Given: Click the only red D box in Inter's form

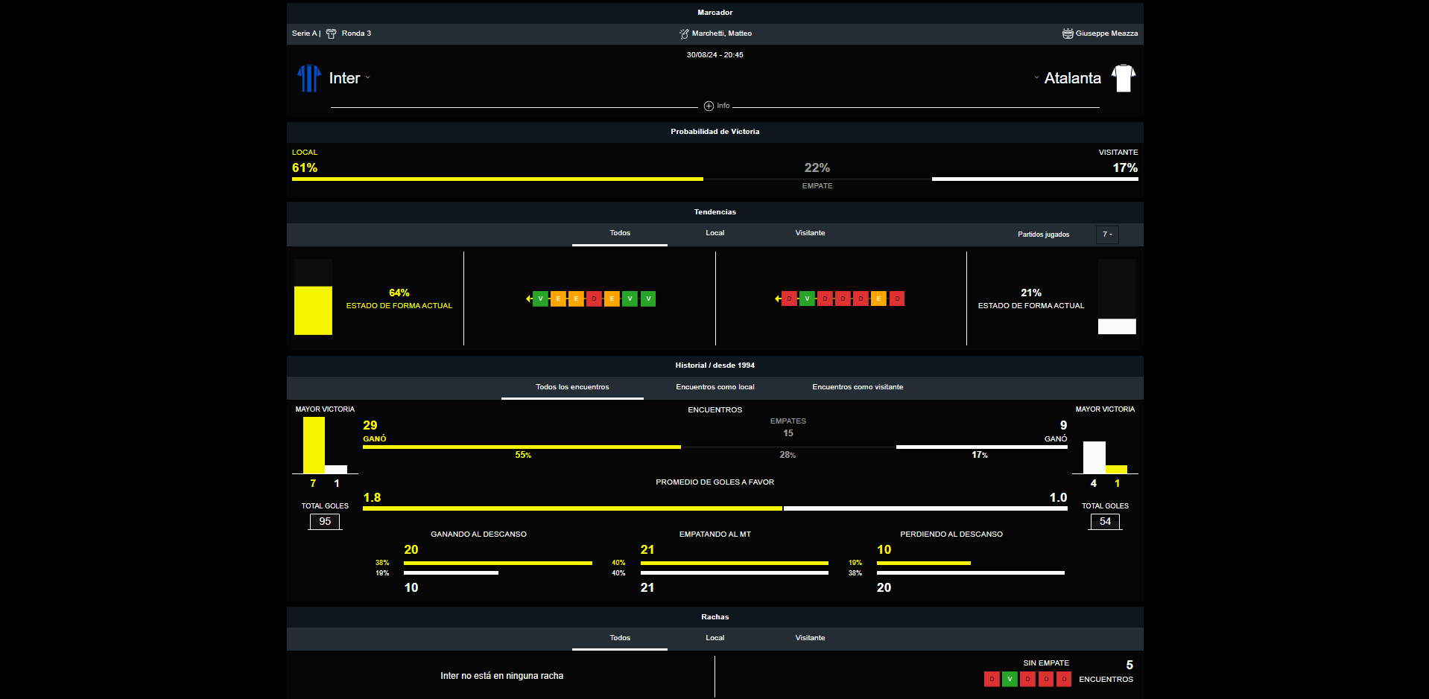Looking at the screenshot, I should coord(594,299).
